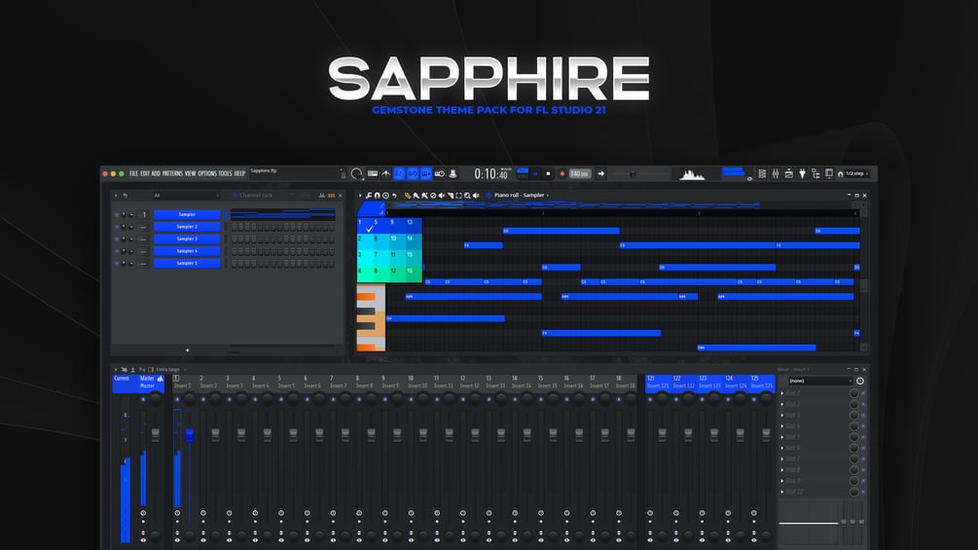Select the Sampler channel button

[187, 214]
